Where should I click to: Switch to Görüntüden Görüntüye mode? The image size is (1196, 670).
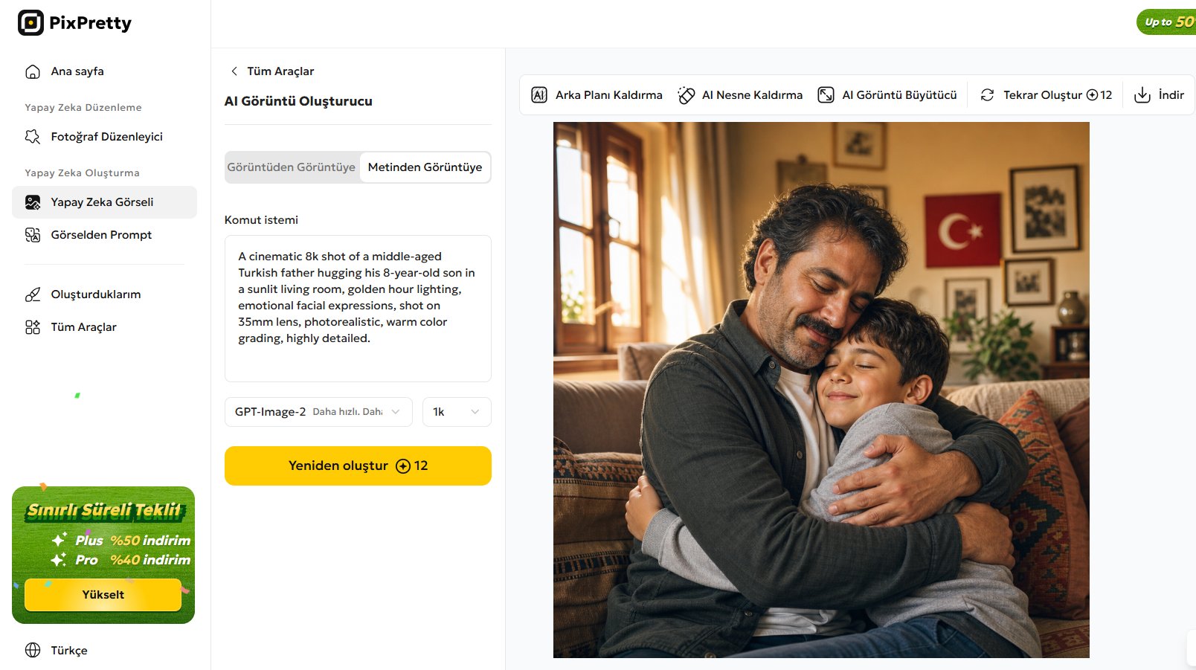coord(292,167)
